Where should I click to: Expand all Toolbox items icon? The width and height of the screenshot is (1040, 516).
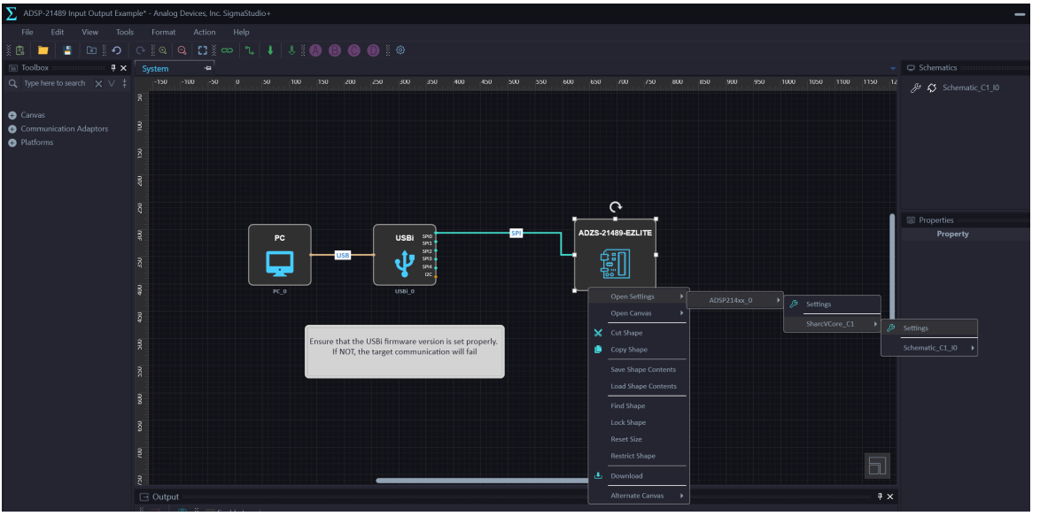click(125, 83)
